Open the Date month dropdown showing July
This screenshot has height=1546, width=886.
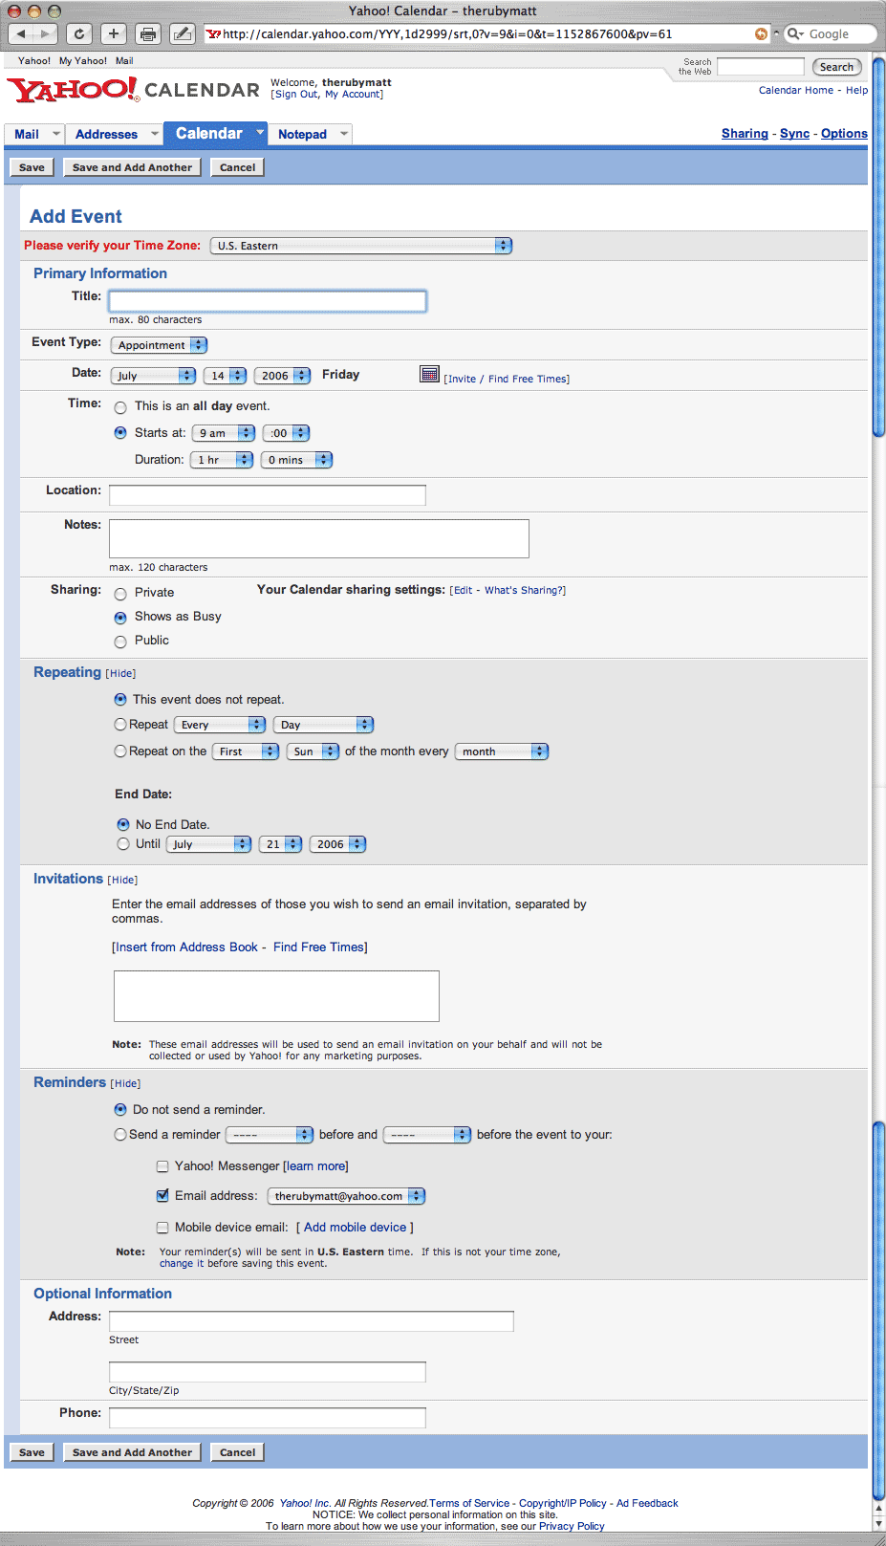153,376
